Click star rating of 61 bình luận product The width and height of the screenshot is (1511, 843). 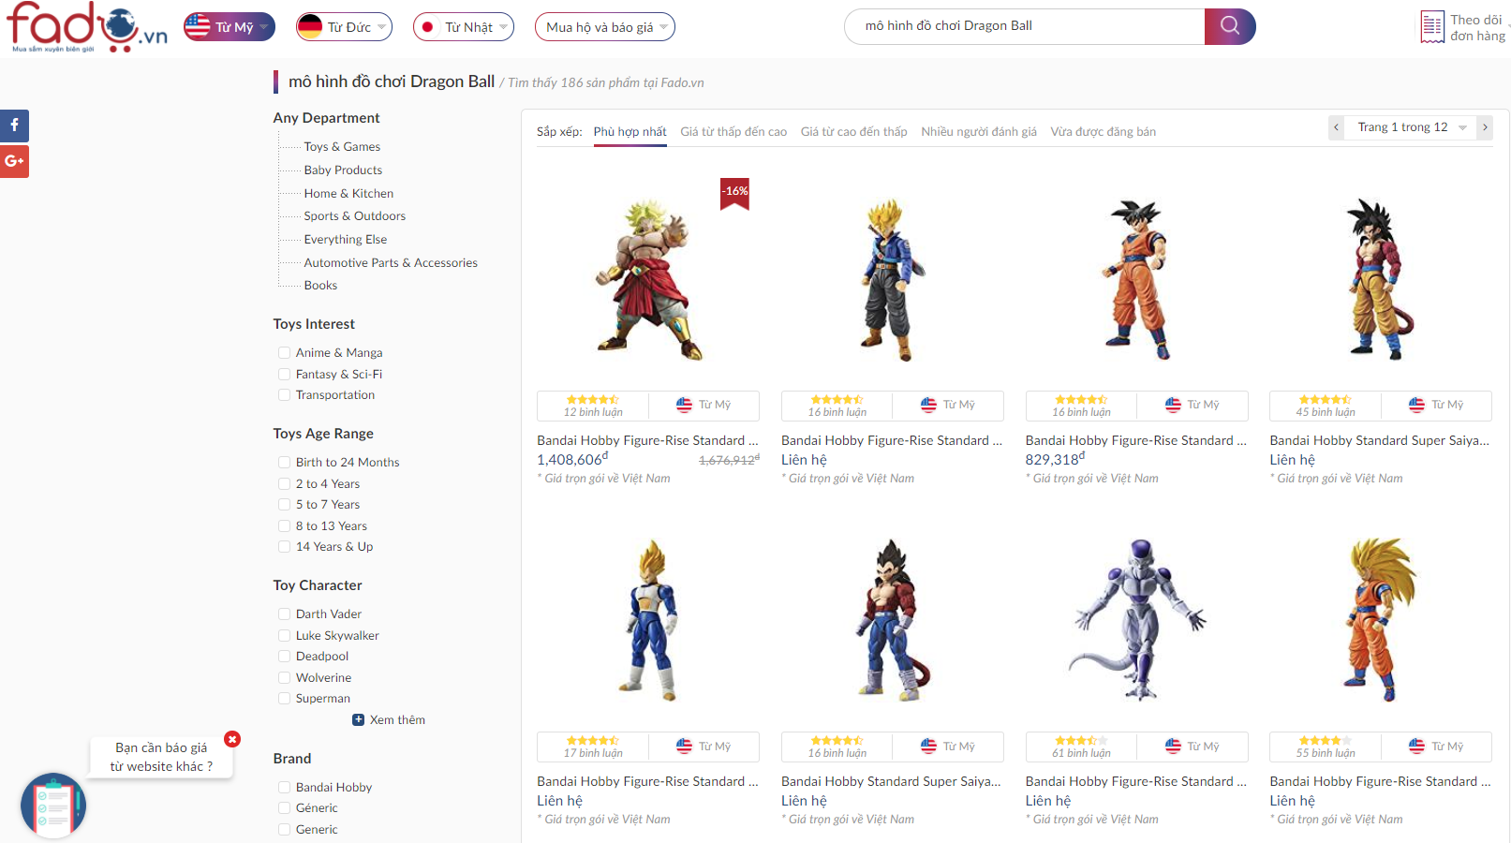click(x=1081, y=740)
